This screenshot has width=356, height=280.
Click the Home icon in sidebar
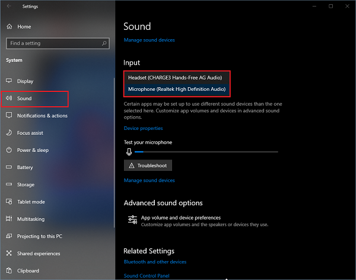coord(9,27)
